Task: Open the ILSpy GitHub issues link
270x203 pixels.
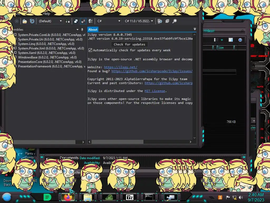Action: click(x=152, y=71)
